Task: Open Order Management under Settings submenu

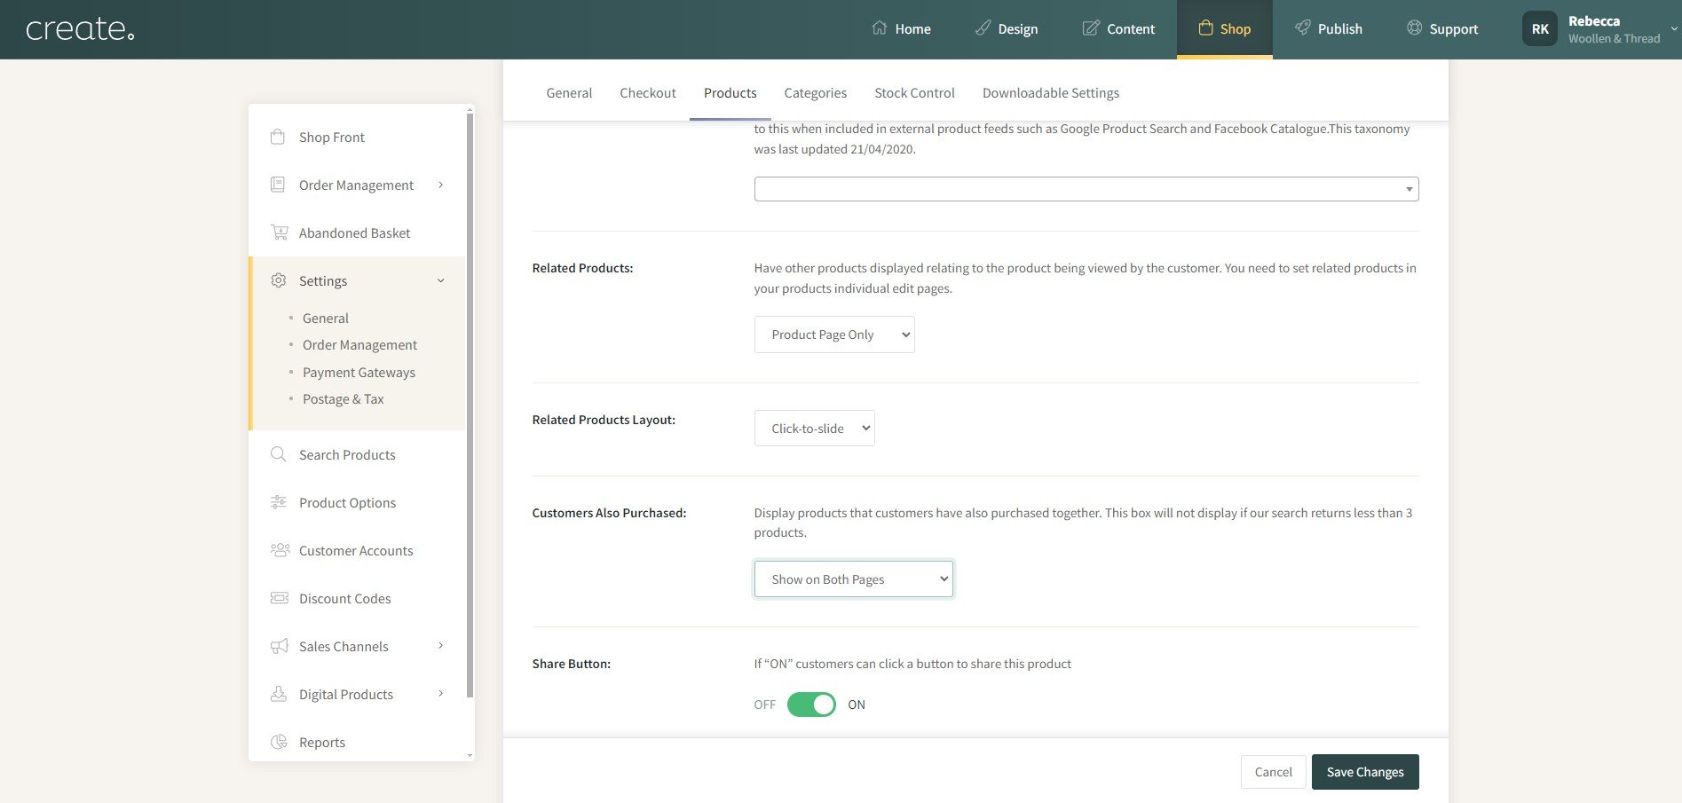Action: (x=359, y=344)
